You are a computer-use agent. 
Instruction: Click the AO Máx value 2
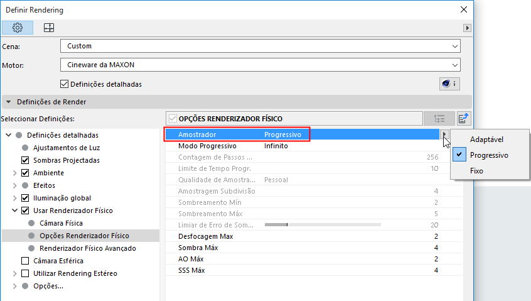pos(436,259)
